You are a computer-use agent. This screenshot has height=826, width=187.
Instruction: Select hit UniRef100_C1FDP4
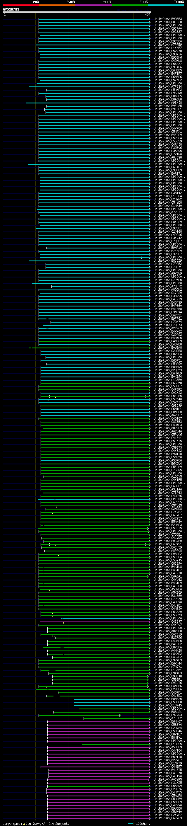[x=167, y=196]
